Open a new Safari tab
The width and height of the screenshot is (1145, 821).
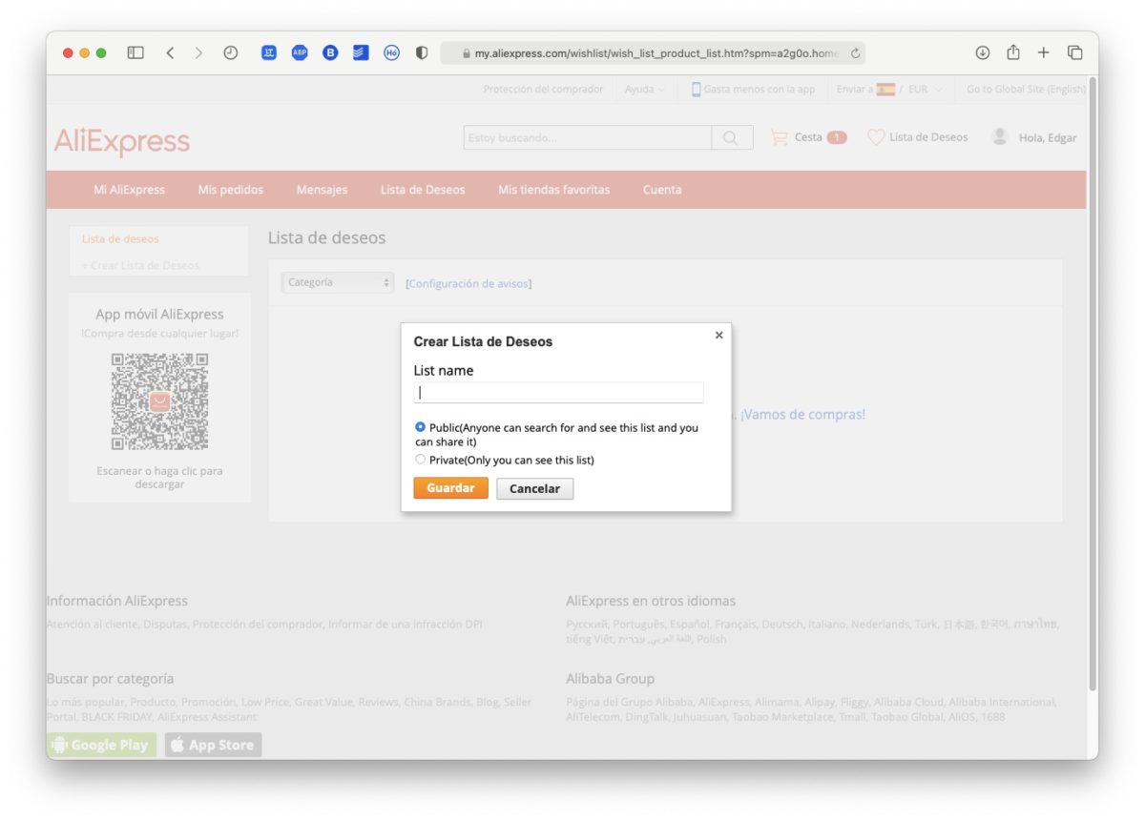coord(1044,53)
